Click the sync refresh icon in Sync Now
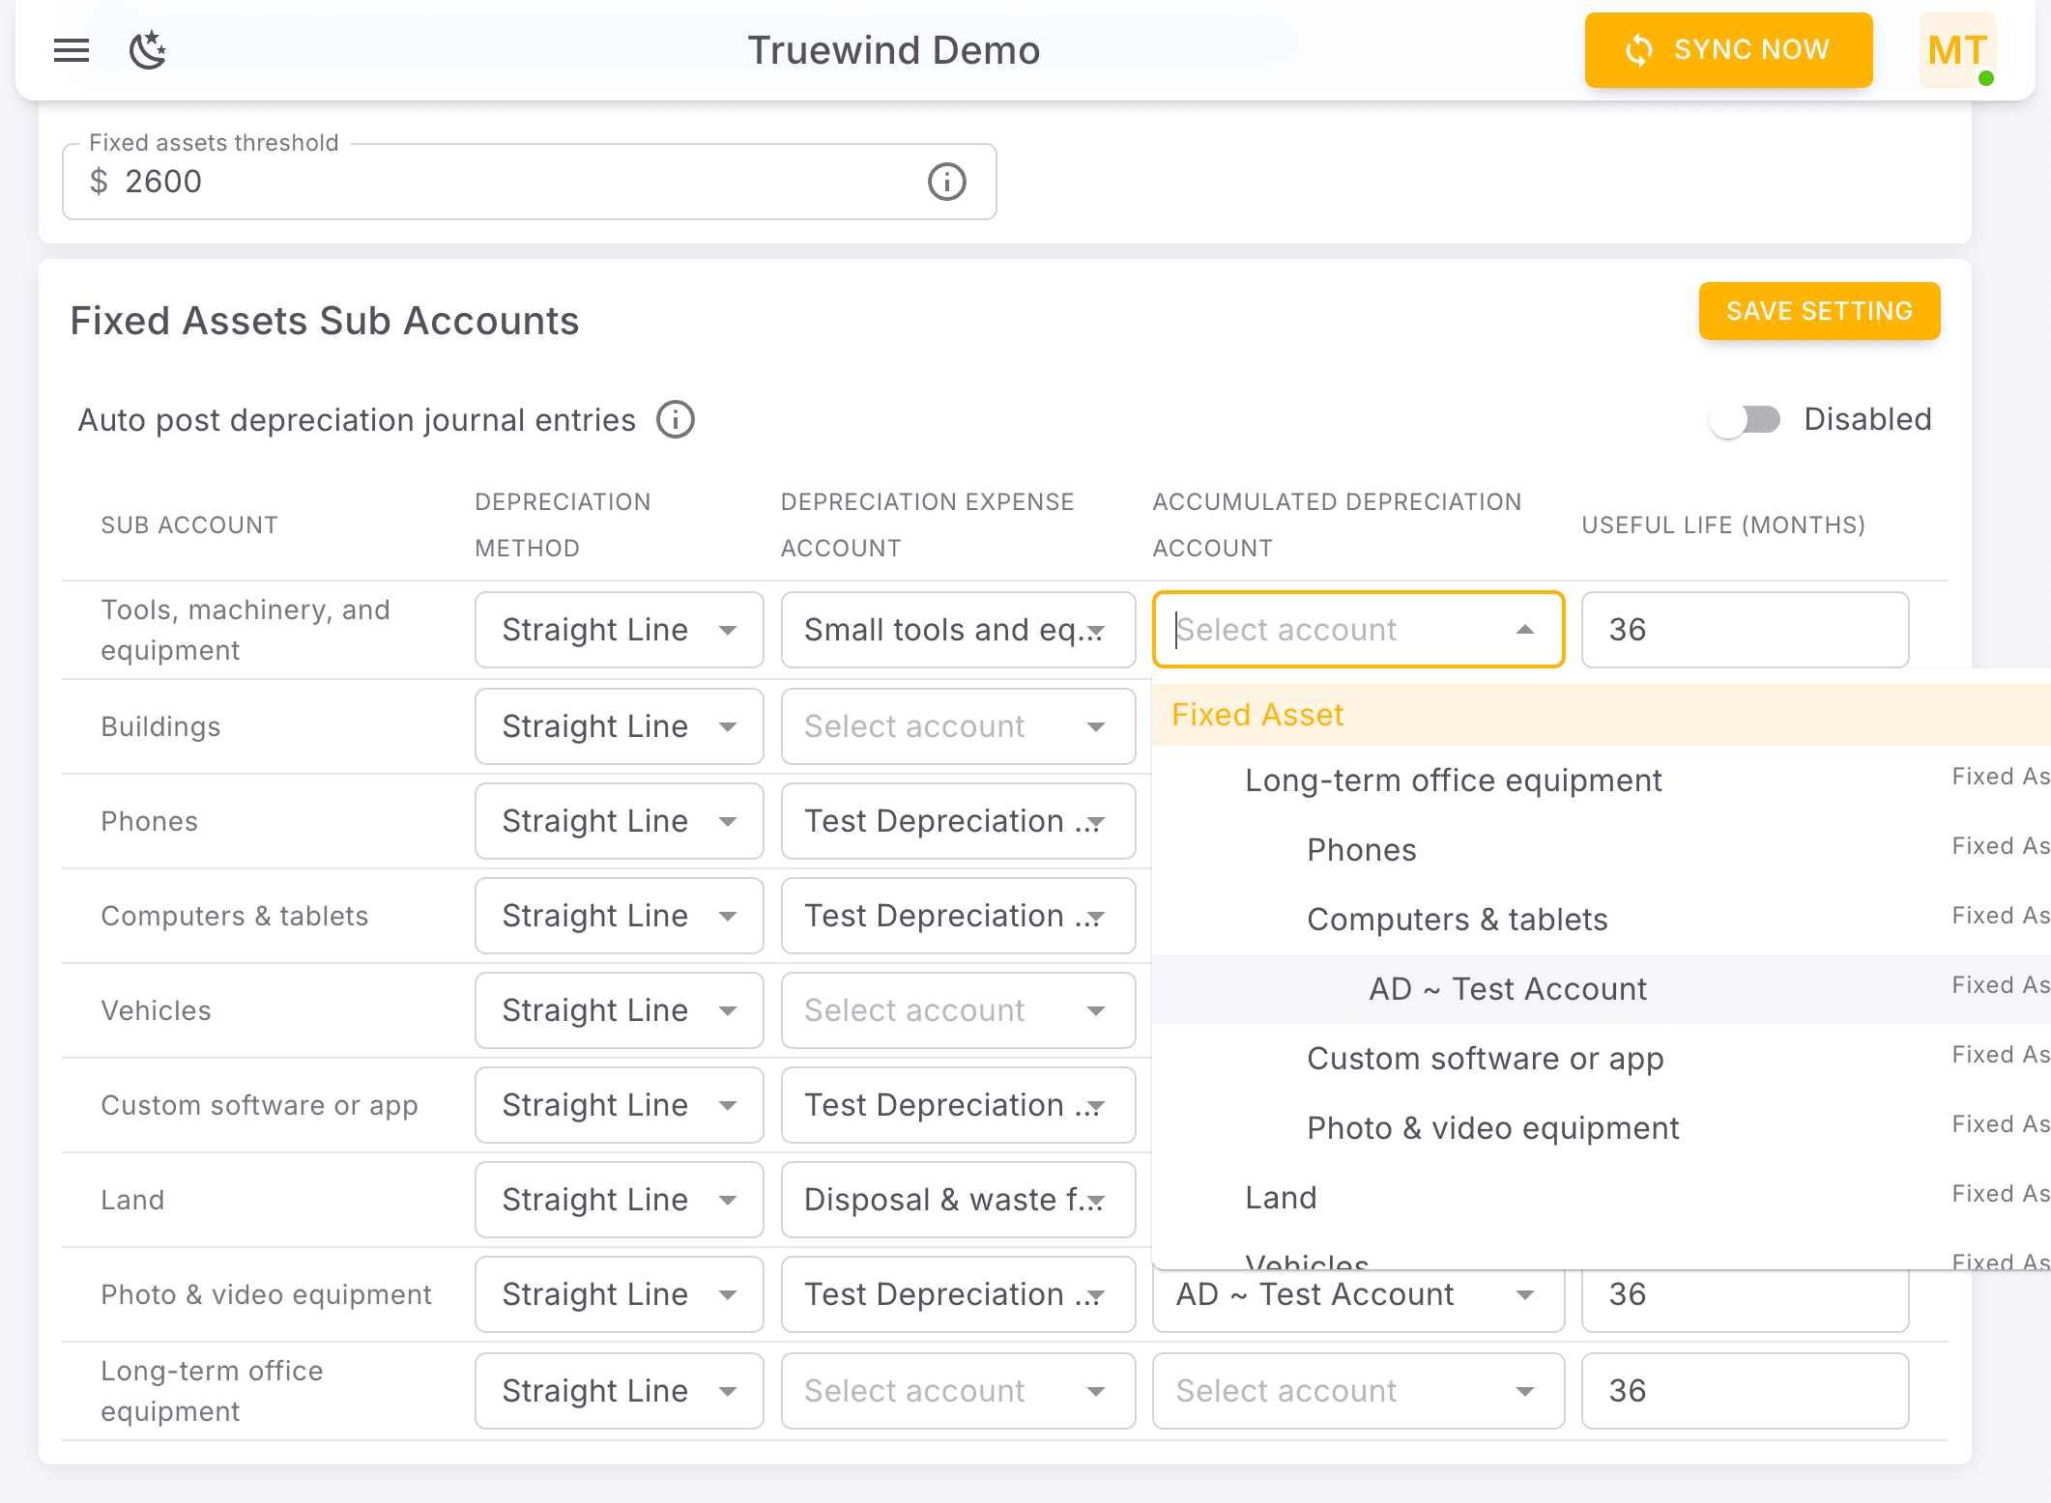 click(1639, 50)
